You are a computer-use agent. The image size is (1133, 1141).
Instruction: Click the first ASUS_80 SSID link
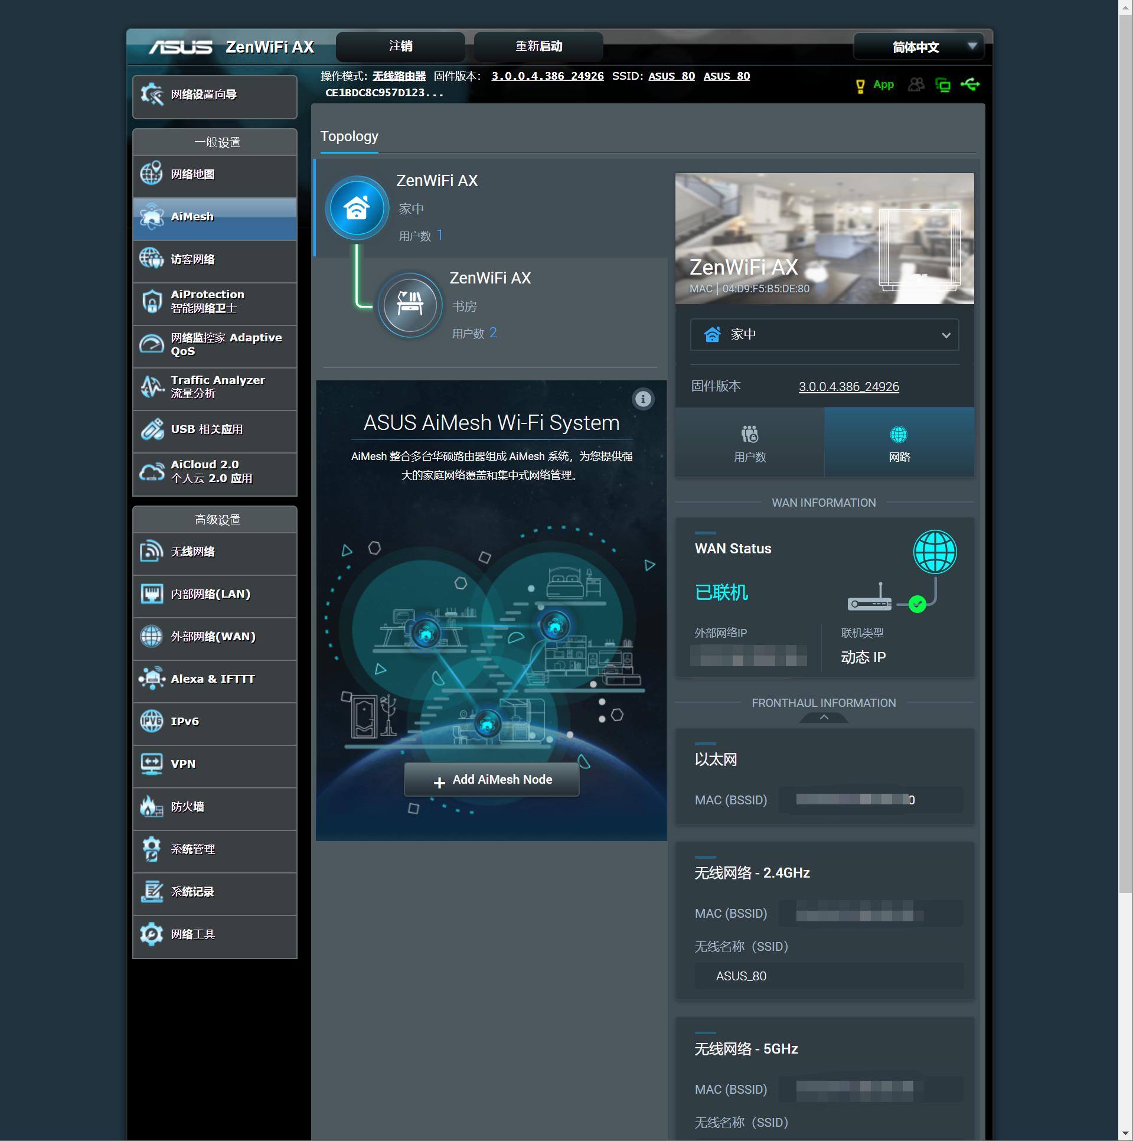pyautogui.click(x=671, y=76)
